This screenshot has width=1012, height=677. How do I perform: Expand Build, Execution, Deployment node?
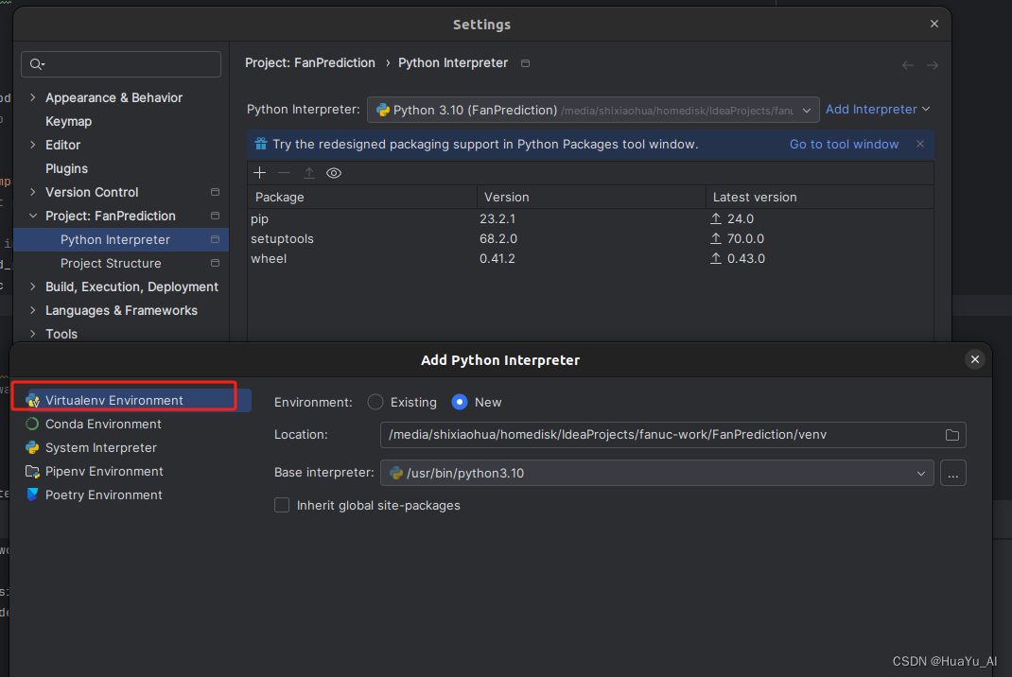pyautogui.click(x=33, y=286)
